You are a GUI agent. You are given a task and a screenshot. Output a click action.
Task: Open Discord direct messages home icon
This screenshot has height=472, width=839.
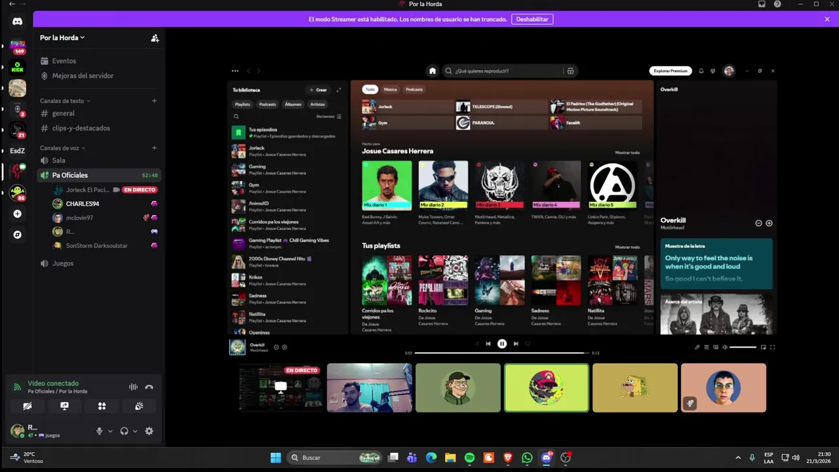(x=18, y=21)
